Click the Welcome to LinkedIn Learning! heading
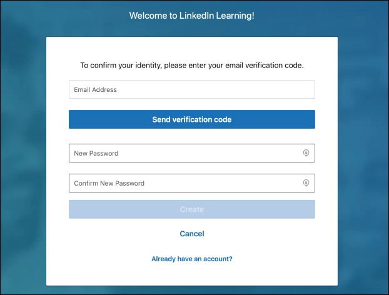This screenshot has height=295, width=389. pos(191,16)
